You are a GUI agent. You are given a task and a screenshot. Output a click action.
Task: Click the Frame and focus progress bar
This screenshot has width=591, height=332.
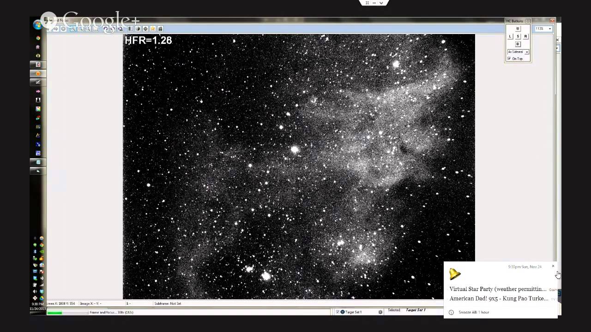pyautogui.click(x=68, y=312)
